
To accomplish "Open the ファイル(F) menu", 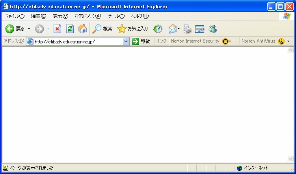I will coord(15,16).
